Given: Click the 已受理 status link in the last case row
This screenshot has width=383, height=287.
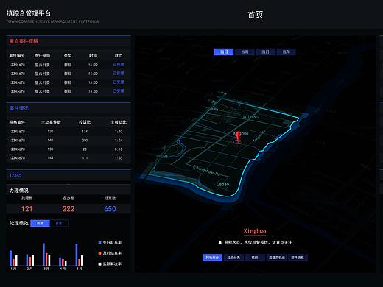Looking at the screenshot, I should [119, 91].
